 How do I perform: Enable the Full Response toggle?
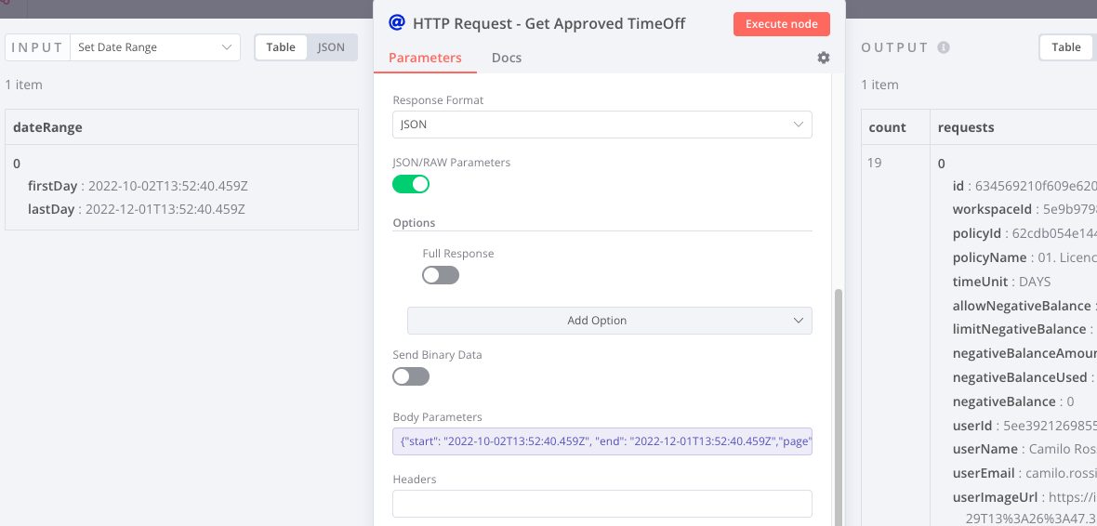440,276
